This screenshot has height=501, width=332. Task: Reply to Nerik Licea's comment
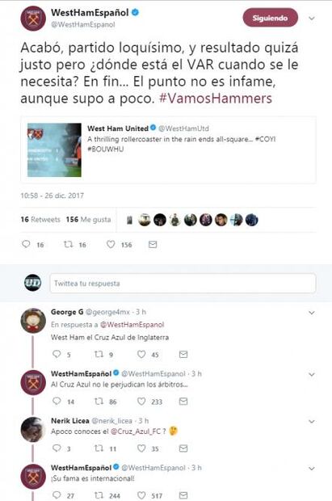(x=57, y=448)
